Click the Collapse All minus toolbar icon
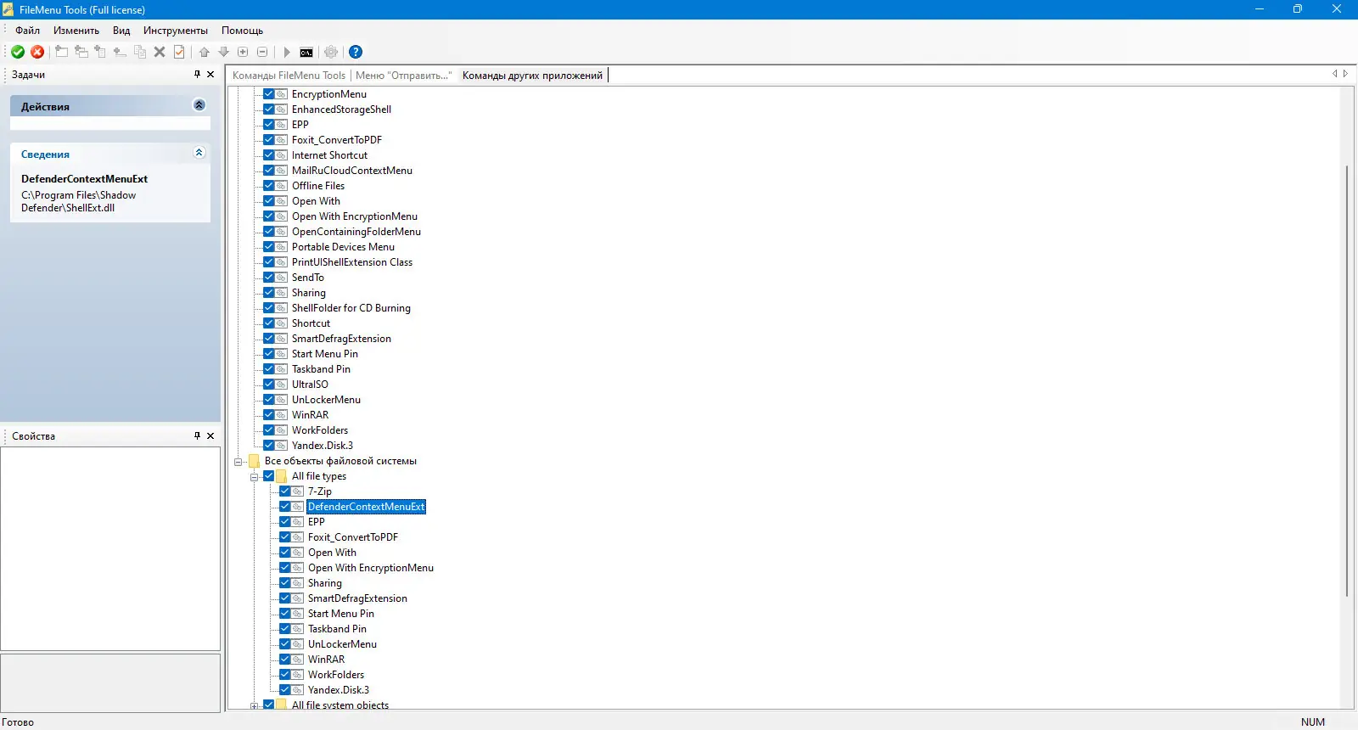 [262, 52]
